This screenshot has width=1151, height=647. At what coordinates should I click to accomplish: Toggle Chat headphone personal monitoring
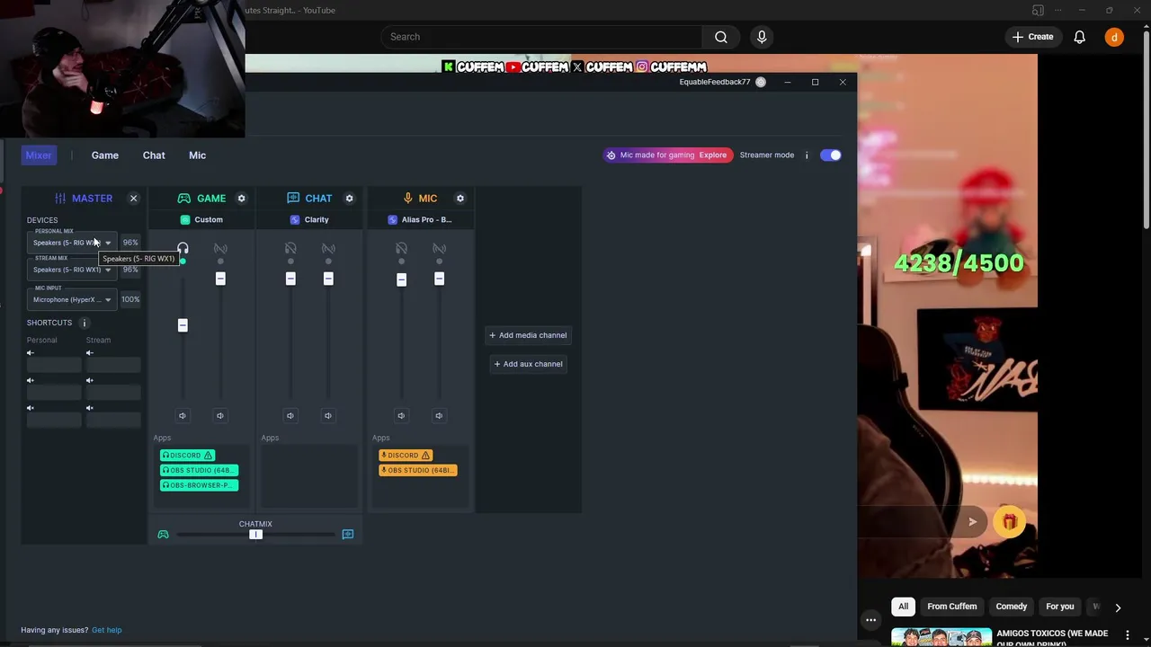pyautogui.click(x=290, y=248)
